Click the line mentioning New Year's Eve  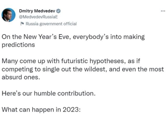point(73,37)
